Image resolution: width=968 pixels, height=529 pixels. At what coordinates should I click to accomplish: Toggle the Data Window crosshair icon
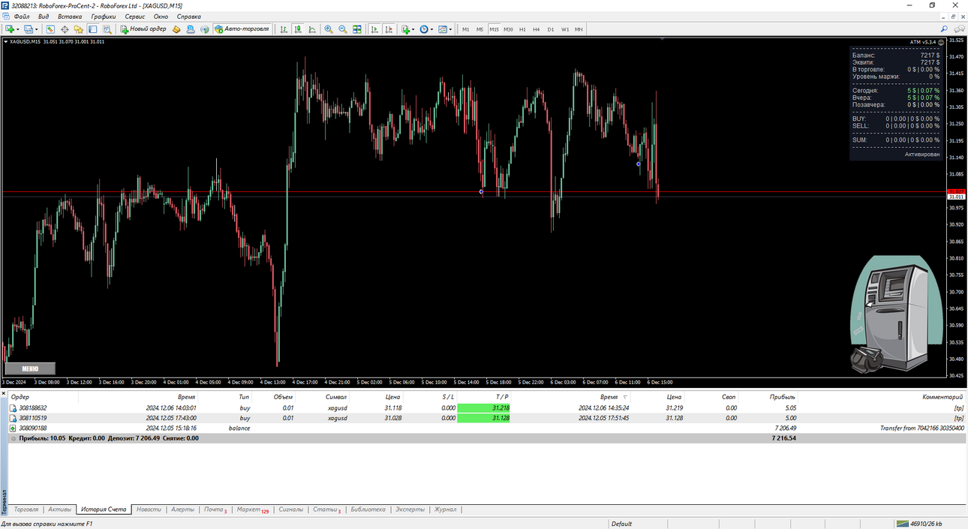click(65, 29)
